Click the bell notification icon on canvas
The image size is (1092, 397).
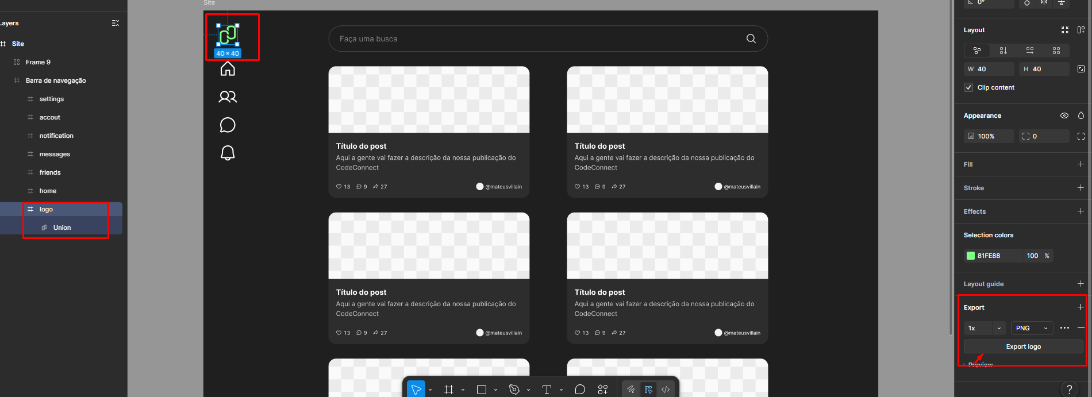point(228,153)
